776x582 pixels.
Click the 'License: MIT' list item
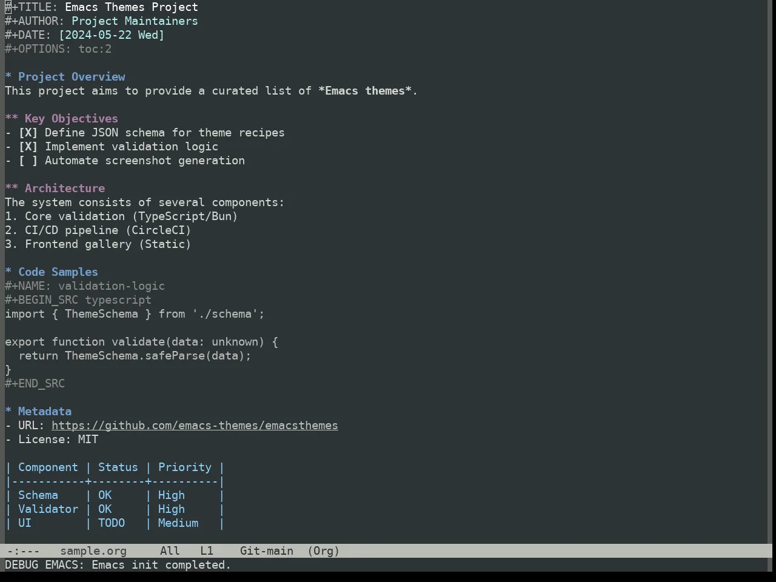pyautogui.click(x=52, y=440)
